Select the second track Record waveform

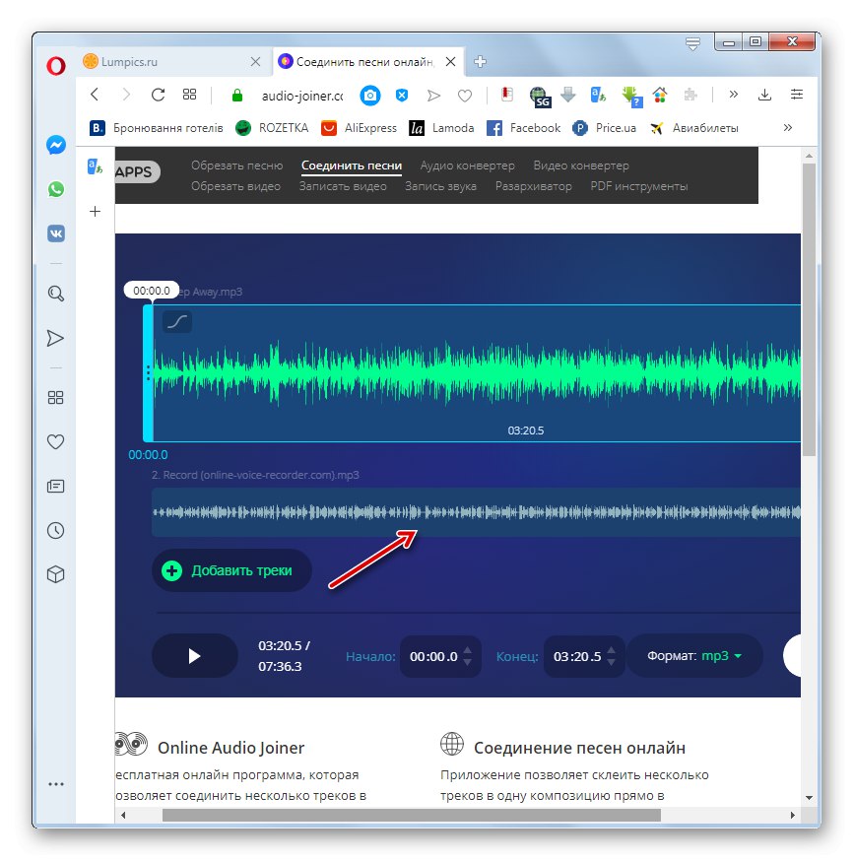coord(476,511)
